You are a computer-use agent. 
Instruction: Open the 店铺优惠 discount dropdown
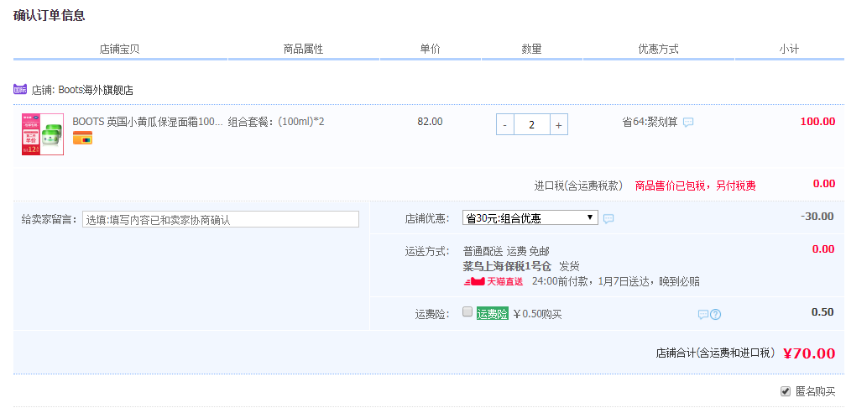(x=530, y=218)
